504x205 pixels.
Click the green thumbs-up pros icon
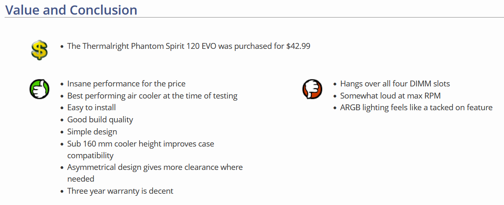(39, 89)
